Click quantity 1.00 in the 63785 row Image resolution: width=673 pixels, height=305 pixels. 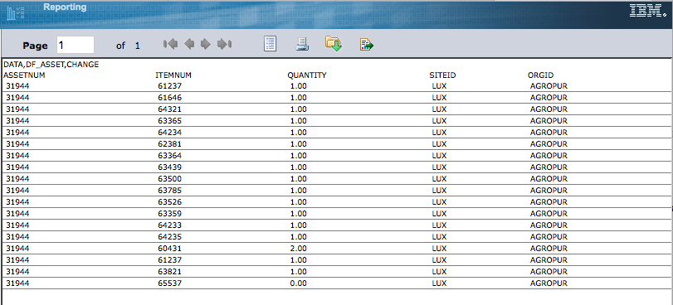pos(299,190)
